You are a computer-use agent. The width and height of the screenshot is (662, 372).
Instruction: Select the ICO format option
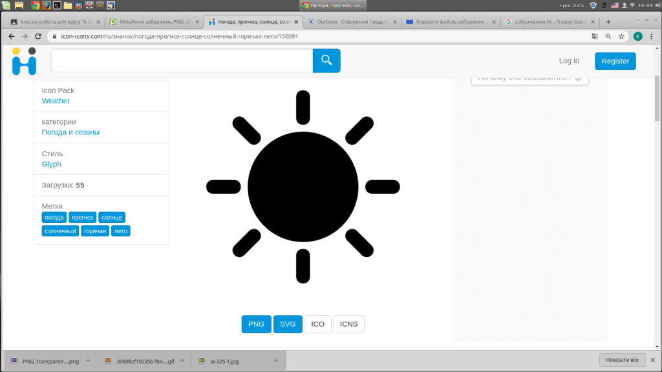317,324
